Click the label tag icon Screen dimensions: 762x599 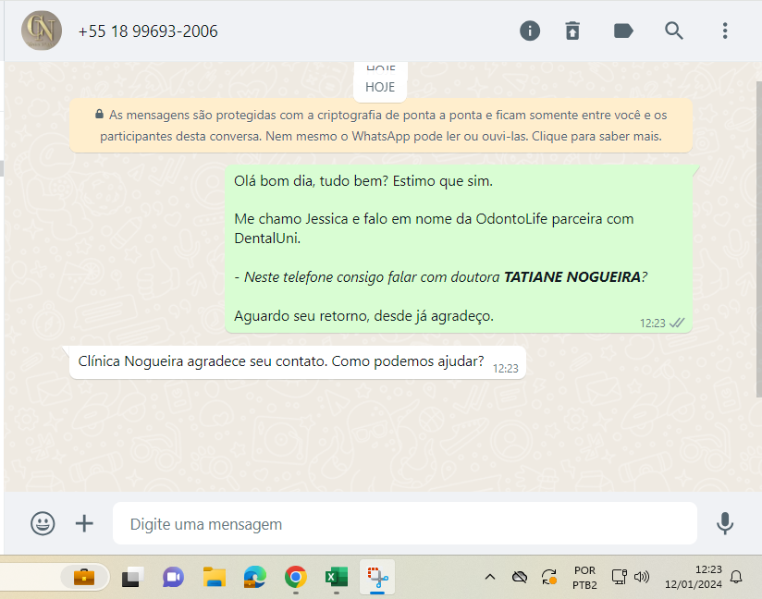[623, 31]
